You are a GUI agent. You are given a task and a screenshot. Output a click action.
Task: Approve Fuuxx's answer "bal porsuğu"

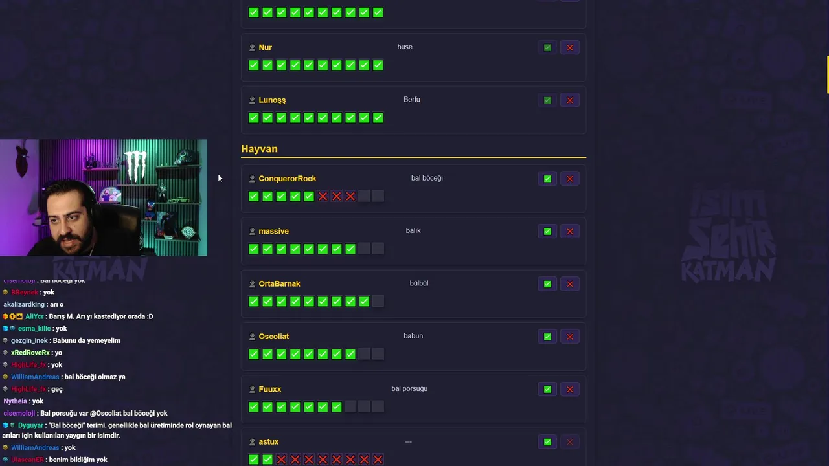pyautogui.click(x=547, y=389)
